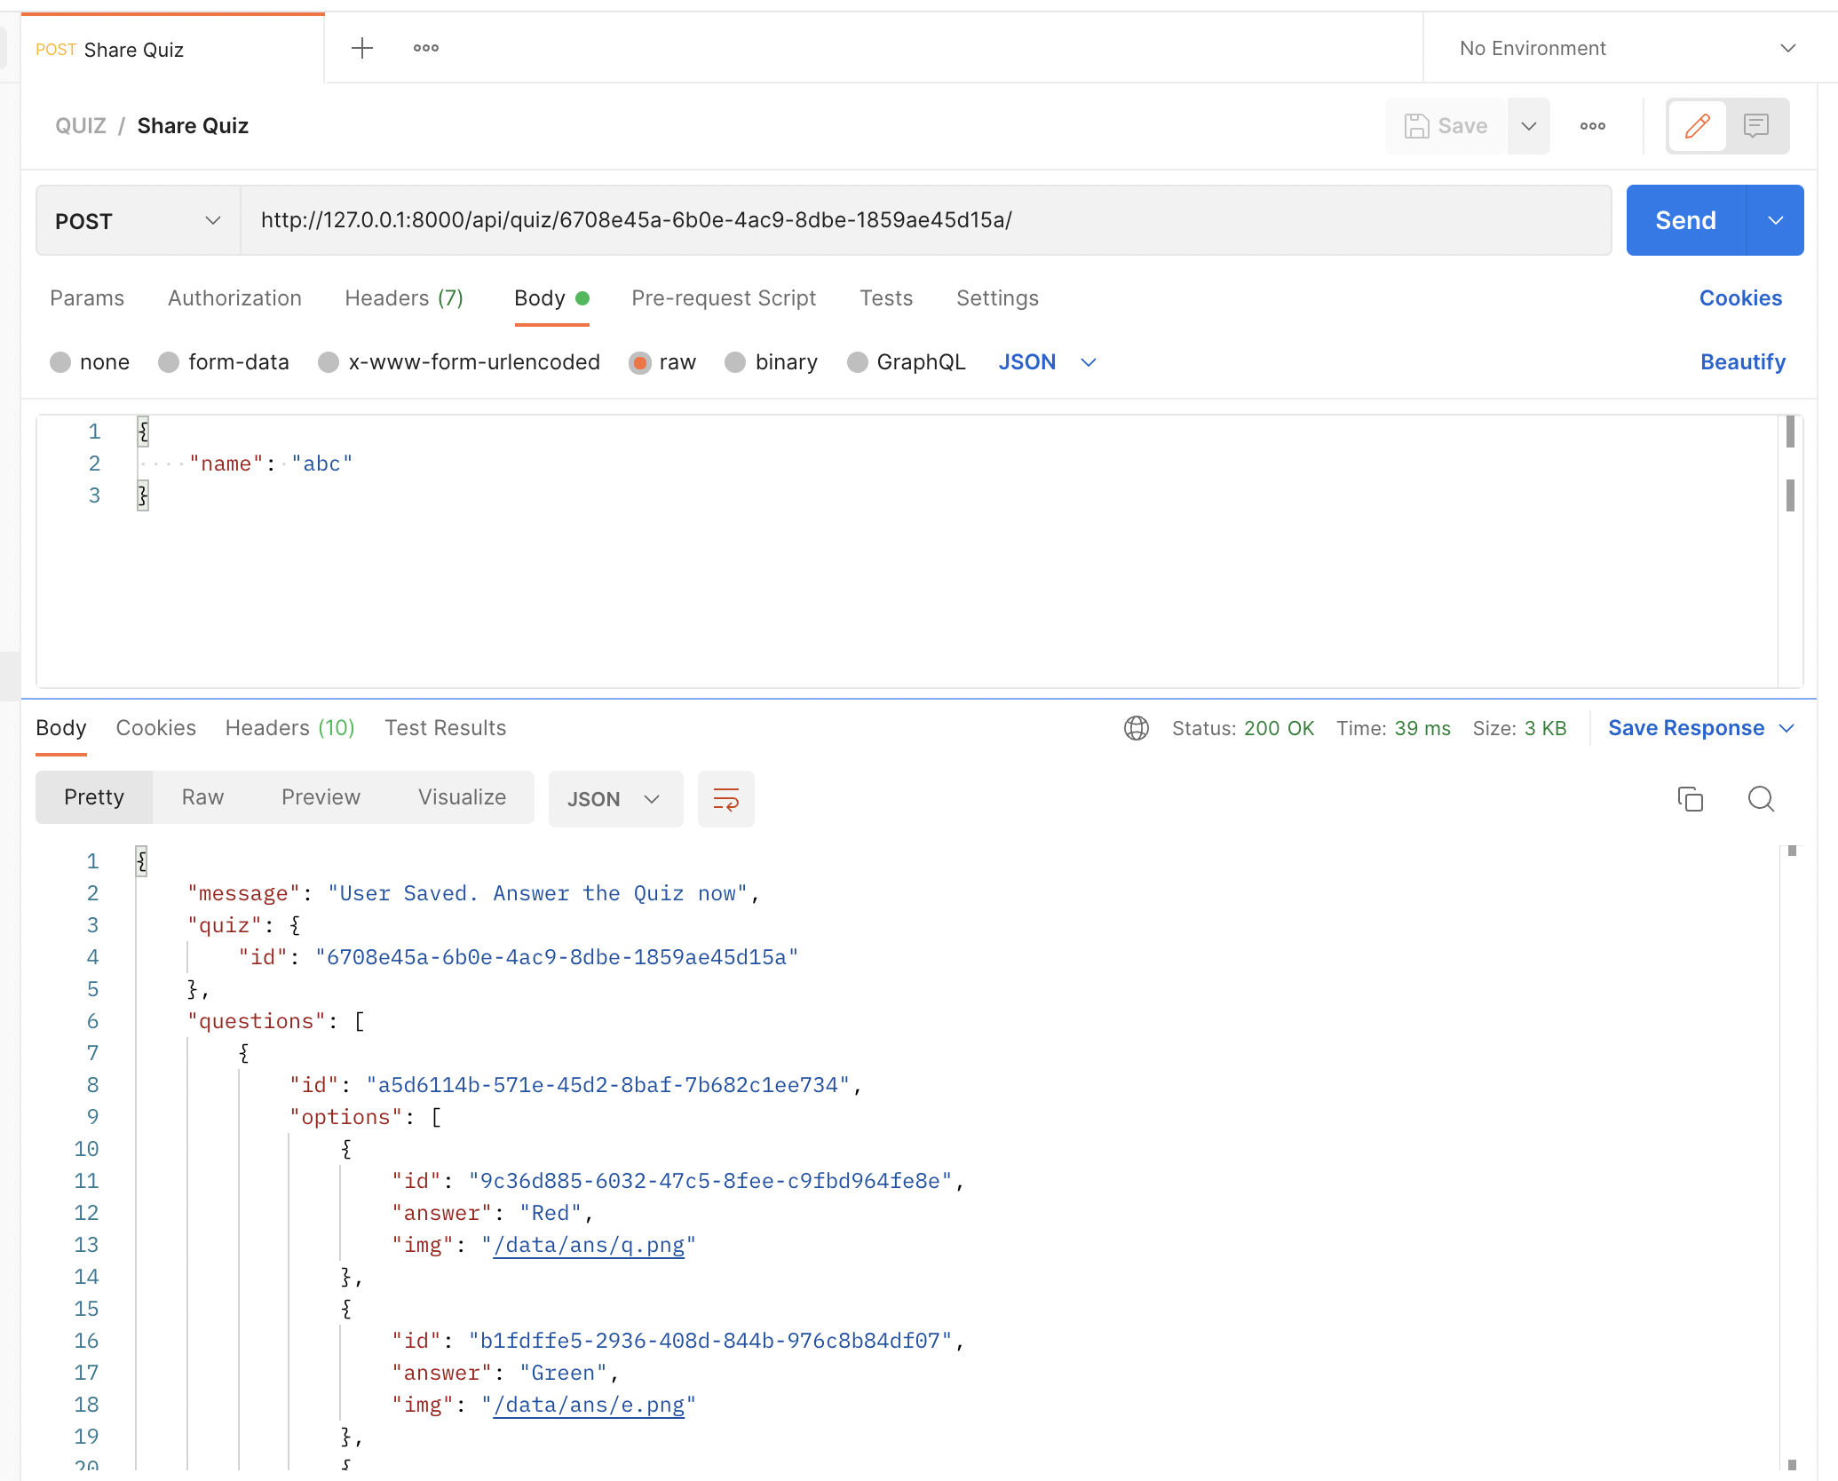Screen dimensions: 1838x1481
Task: Toggle the response word wrap icon
Action: click(725, 799)
